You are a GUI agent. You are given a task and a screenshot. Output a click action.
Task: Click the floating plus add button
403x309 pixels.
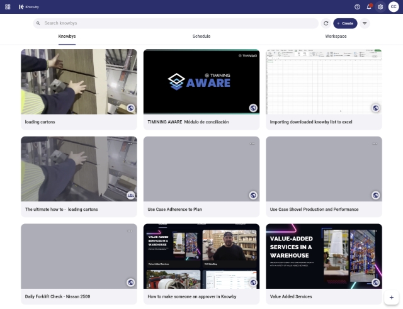(x=391, y=298)
